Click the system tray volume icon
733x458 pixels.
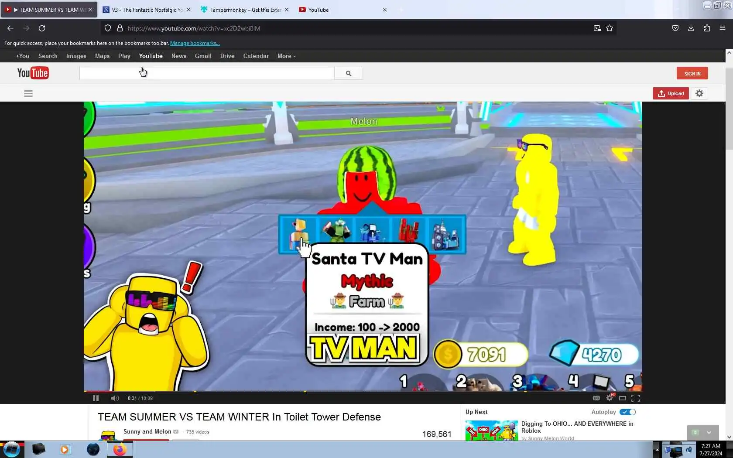tap(688, 449)
